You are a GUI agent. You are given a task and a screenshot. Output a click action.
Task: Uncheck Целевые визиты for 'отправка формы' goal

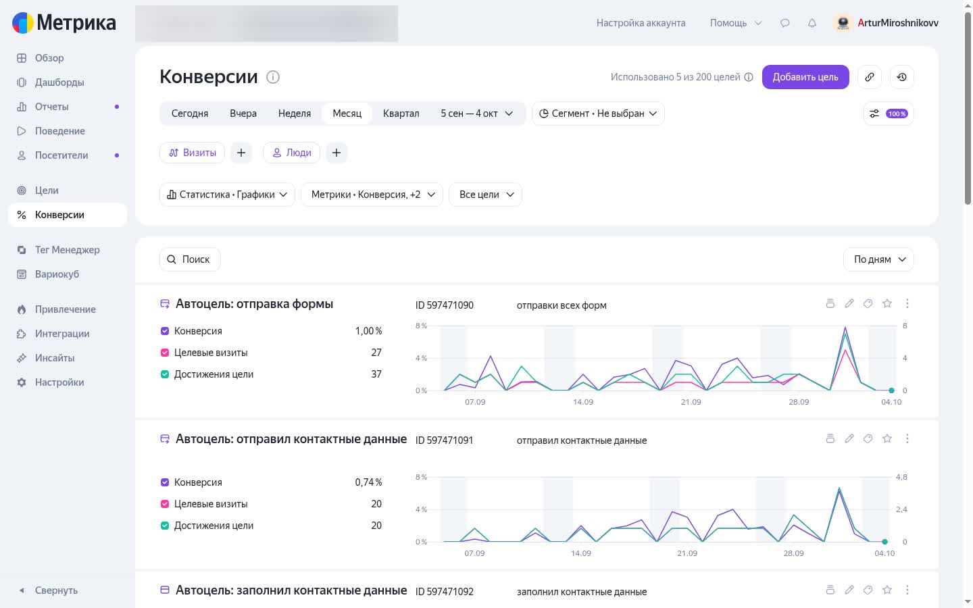pyautogui.click(x=165, y=353)
